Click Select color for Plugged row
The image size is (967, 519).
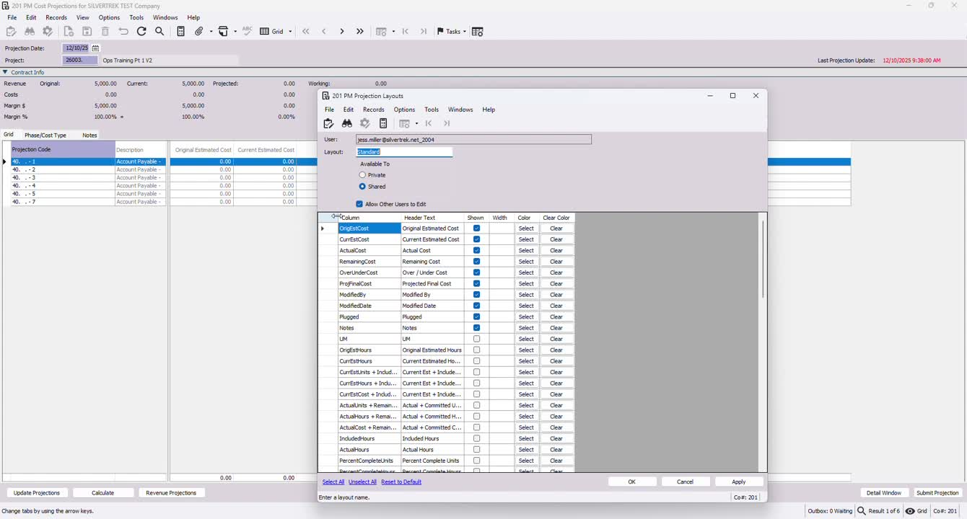[526, 317]
